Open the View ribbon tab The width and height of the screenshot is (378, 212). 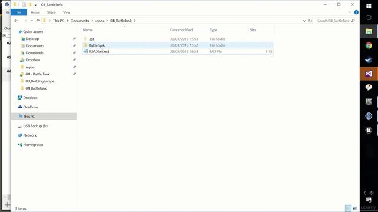click(x=67, y=12)
